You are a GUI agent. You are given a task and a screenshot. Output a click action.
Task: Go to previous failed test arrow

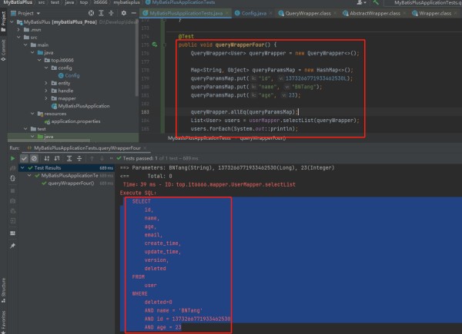[x=92, y=158]
